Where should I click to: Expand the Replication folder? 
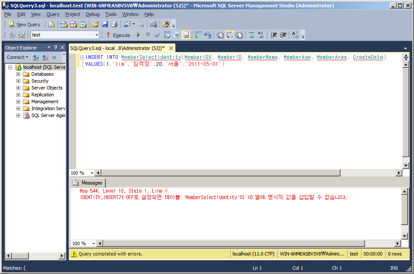point(18,95)
